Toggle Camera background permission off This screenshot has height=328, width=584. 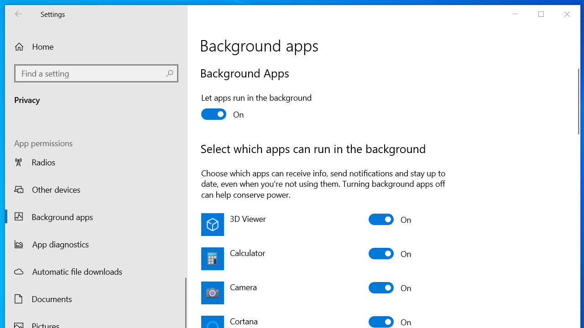(x=381, y=288)
